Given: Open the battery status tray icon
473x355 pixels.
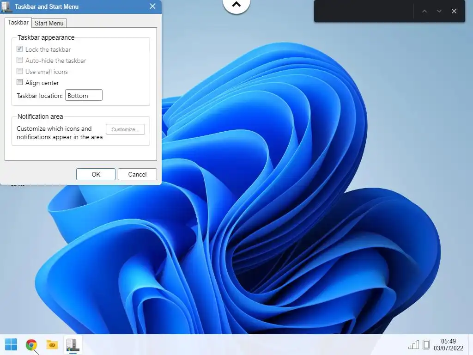Looking at the screenshot, I should (426, 344).
